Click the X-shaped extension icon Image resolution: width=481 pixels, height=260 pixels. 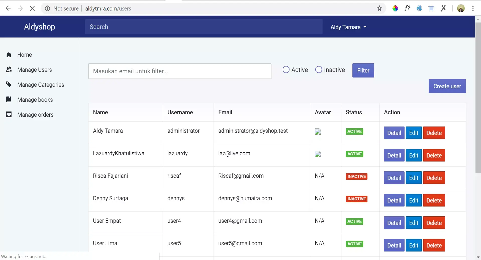[443, 8]
